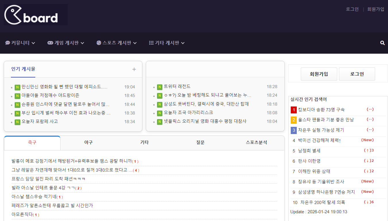Click the yellow rank 2 badge
This screenshot has height=221, width=388.
[x=294, y=120]
